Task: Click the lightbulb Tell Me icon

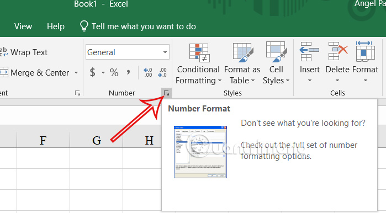Action: [84, 26]
